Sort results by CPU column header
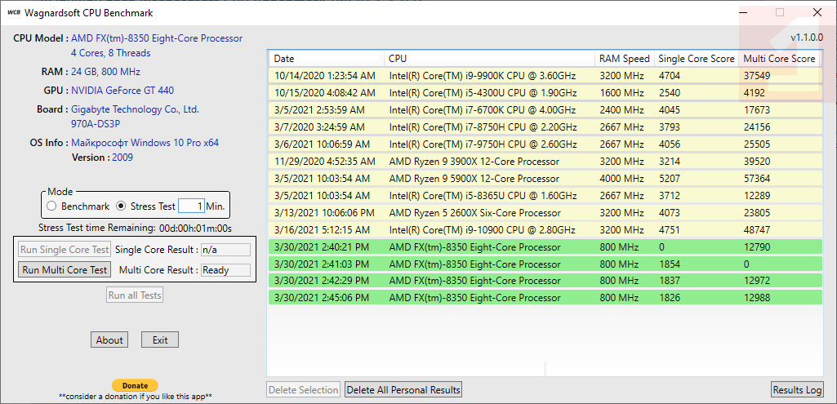Viewport: 837px width, 404px height. 489,59
